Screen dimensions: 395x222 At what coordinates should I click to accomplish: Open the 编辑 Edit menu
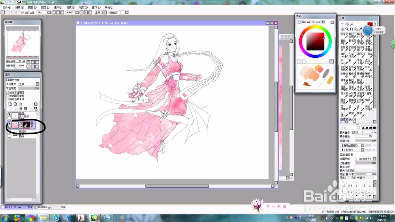[x=19, y=7]
